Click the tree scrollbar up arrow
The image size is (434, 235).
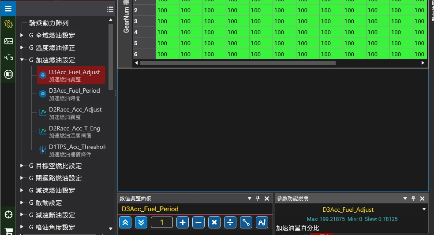tap(111, 20)
